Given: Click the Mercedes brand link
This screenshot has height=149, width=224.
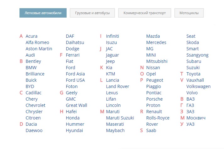Looking at the screenshot, I should tap(156, 42).
